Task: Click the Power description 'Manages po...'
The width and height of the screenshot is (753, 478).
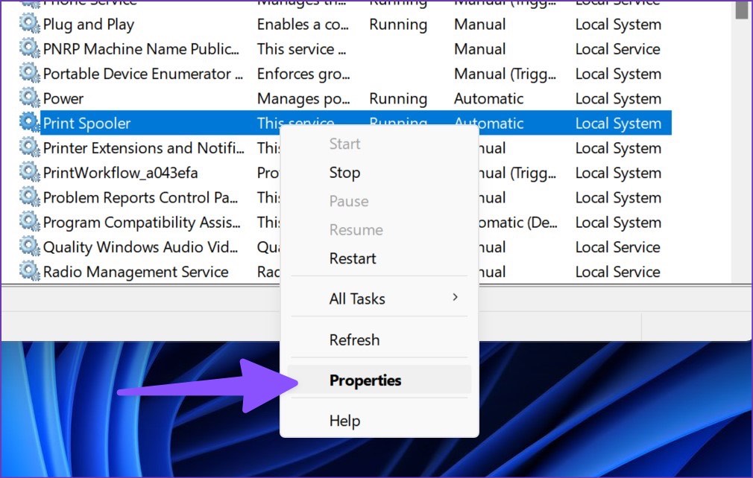Action: point(303,99)
